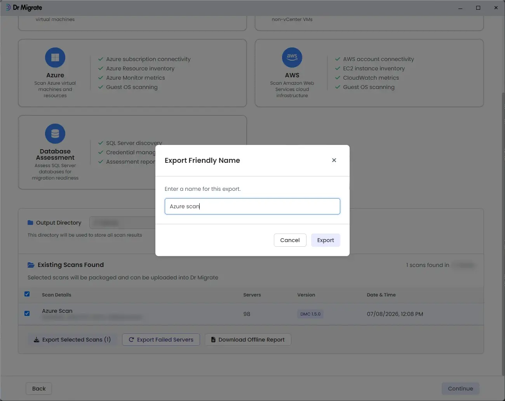Click the 98 servers count
Viewport: 505px width, 401px height.
(x=247, y=314)
